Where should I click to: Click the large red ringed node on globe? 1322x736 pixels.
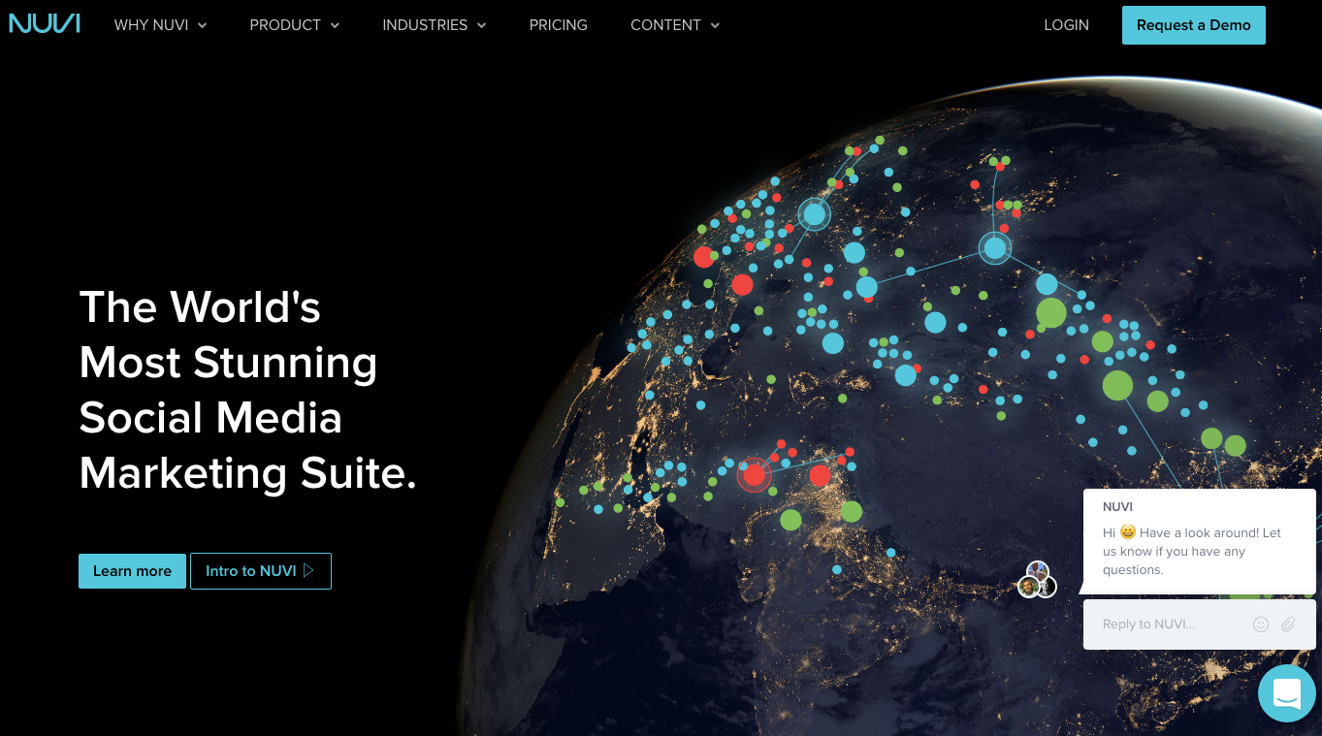point(754,474)
